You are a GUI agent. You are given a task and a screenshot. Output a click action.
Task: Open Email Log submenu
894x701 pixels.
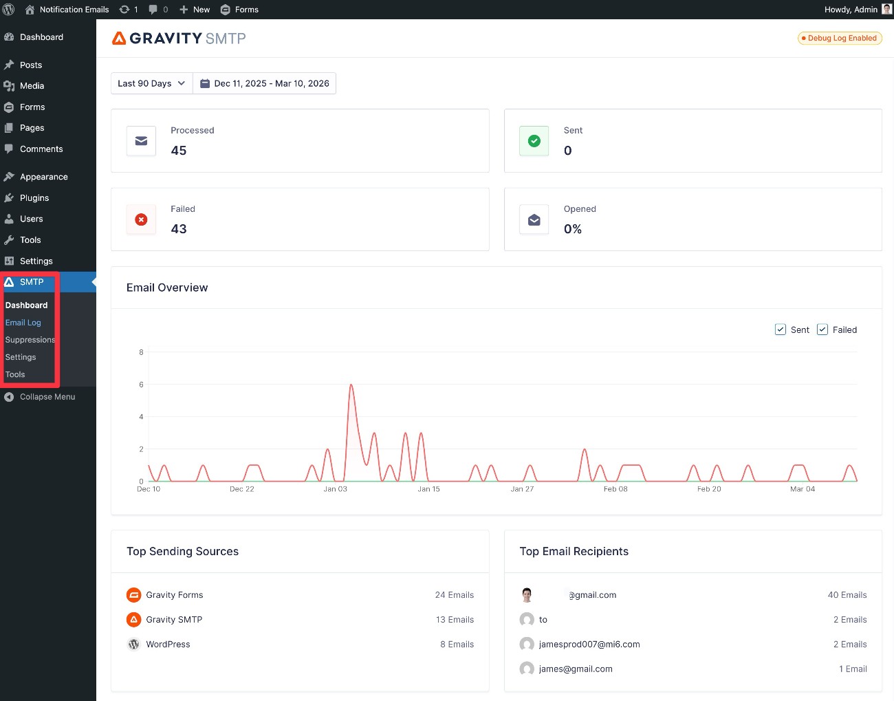click(x=23, y=323)
